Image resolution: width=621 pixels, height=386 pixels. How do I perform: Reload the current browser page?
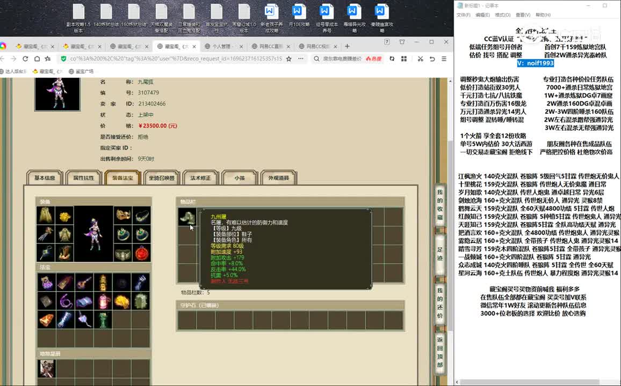pyautogui.click(x=25, y=58)
